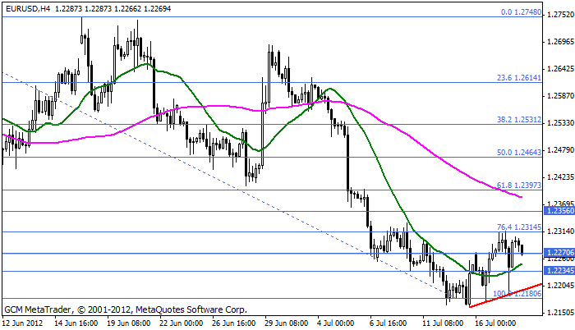
Task: Select the 100.0 1.21806 Fibonacci label
Action: (517, 293)
